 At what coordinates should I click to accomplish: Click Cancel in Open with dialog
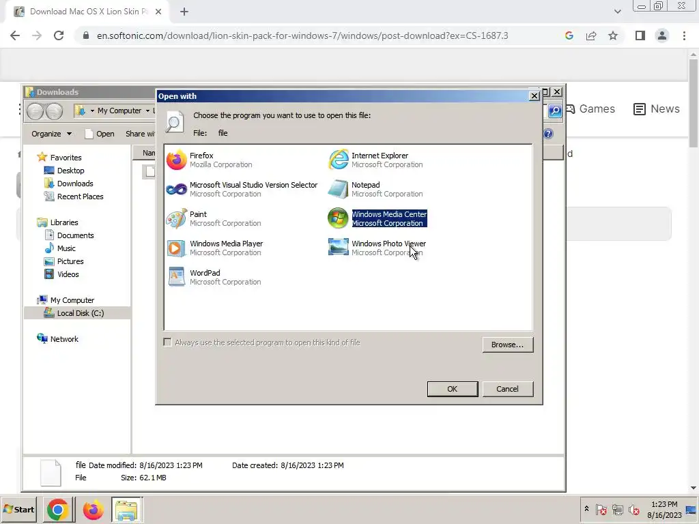(x=507, y=389)
